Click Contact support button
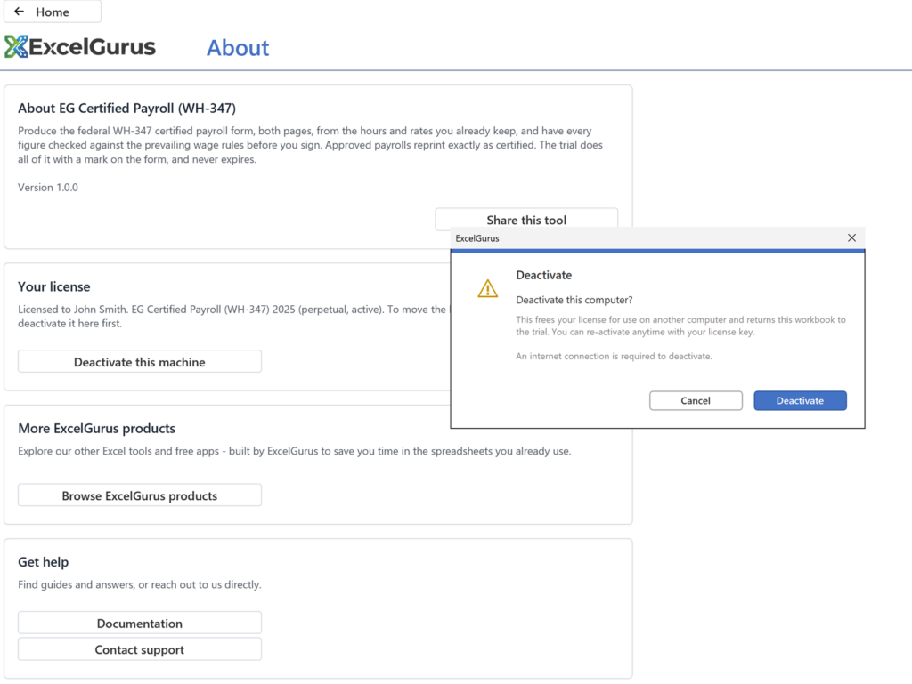The image size is (912, 684). 140,649
